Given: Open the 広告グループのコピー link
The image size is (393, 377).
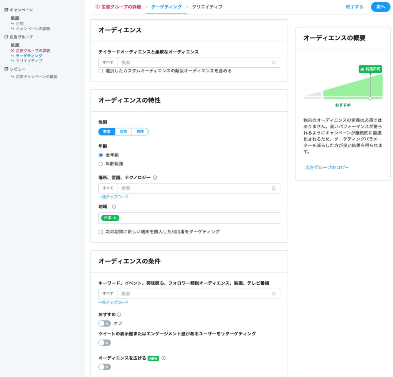Looking at the screenshot, I should point(327,167).
